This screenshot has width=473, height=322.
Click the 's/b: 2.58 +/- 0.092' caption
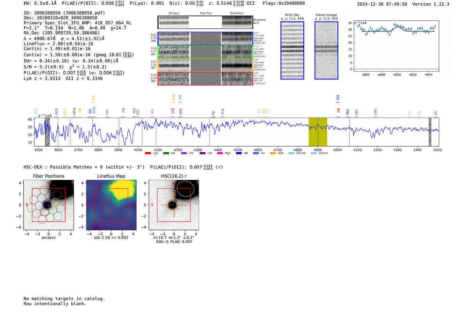point(111,238)
